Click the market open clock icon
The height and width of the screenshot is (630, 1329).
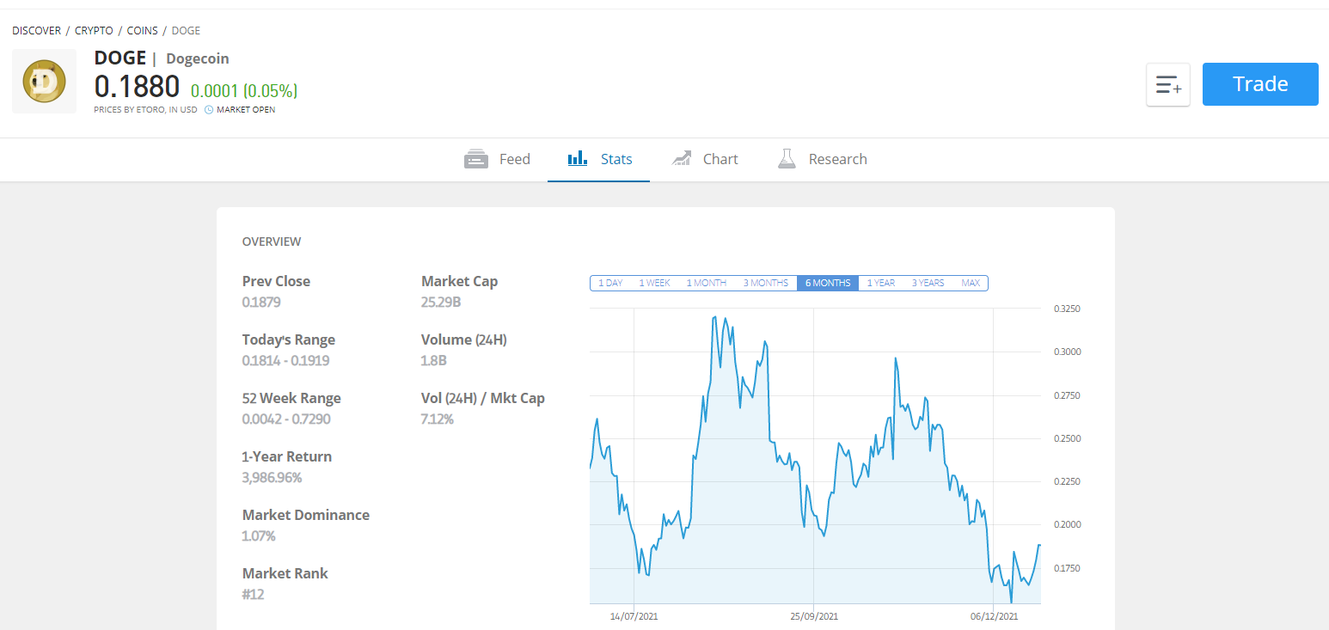click(x=209, y=110)
